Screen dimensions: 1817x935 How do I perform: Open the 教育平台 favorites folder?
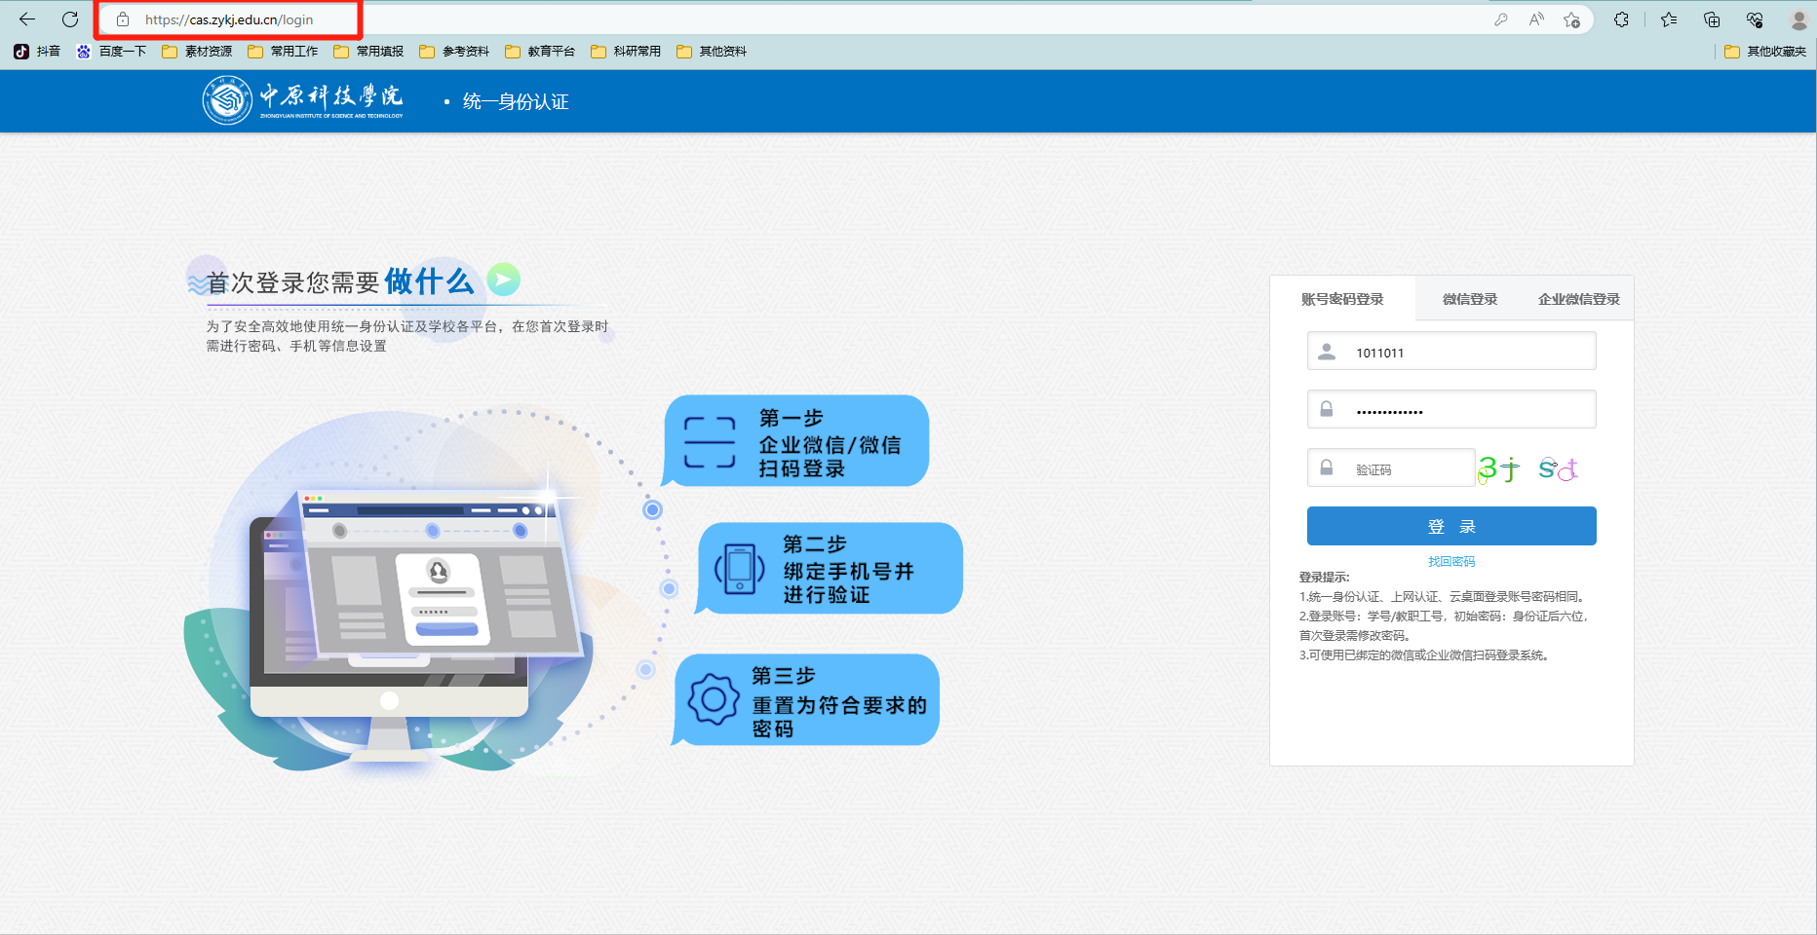(539, 51)
